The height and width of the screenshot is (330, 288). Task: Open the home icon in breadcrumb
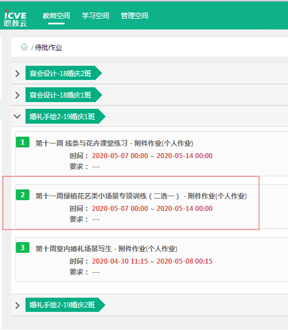[24, 47]
